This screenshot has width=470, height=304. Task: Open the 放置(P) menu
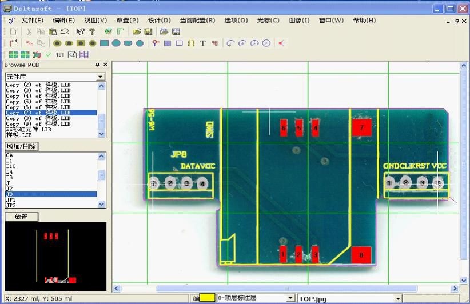(x=128, y=21)
